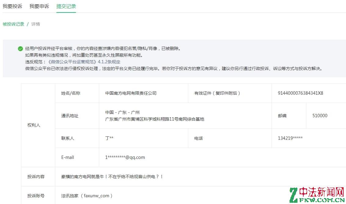Viewport: 346px width, 204px height.
Task: Click the 权利人 row header cell
Action: tap(34, 125)
